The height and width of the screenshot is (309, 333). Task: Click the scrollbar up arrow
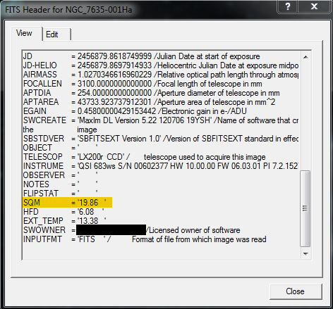click(x=305, y=57)
